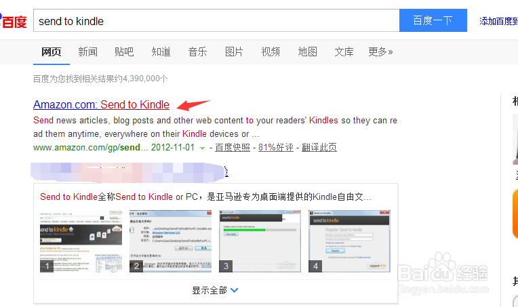Open the 图片 tab
The image size is (518, 307).
(234, 52)
